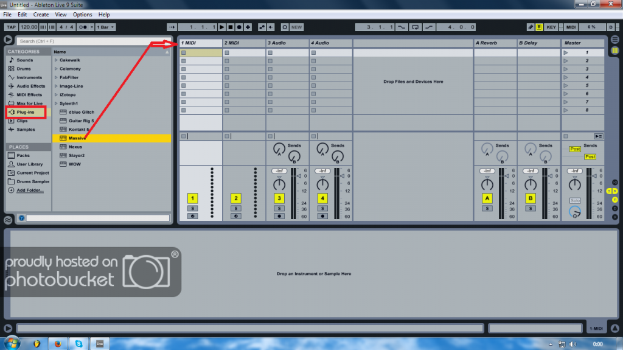The image size is (623, 350).
Task: Open the View menu
Action: (61, 15)
